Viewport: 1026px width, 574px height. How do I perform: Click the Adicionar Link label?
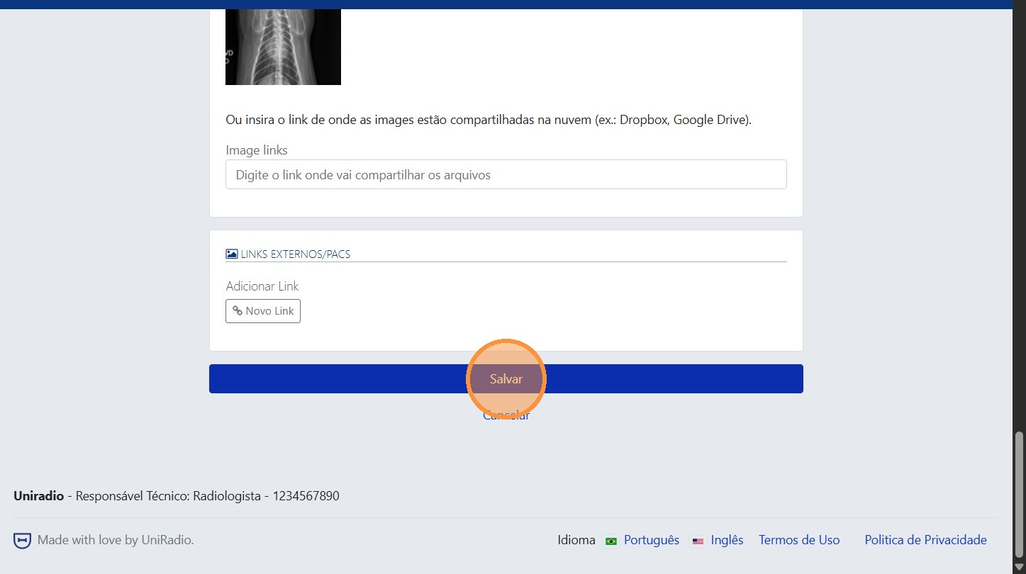click(262, 286)
